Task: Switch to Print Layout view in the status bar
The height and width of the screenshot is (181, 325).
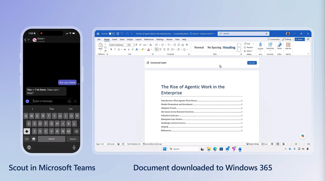Action: point(278,144)
